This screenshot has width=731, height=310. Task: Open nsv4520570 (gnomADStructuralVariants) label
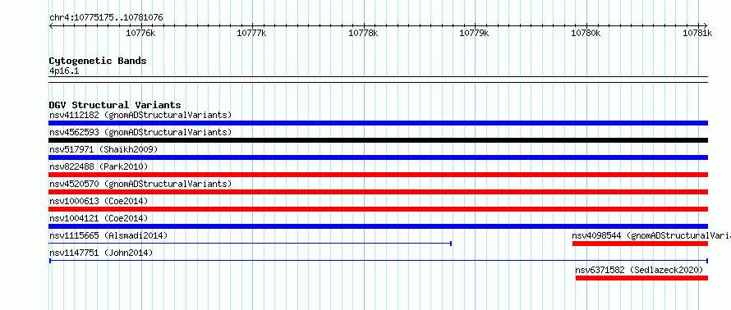tap(140, 184)
